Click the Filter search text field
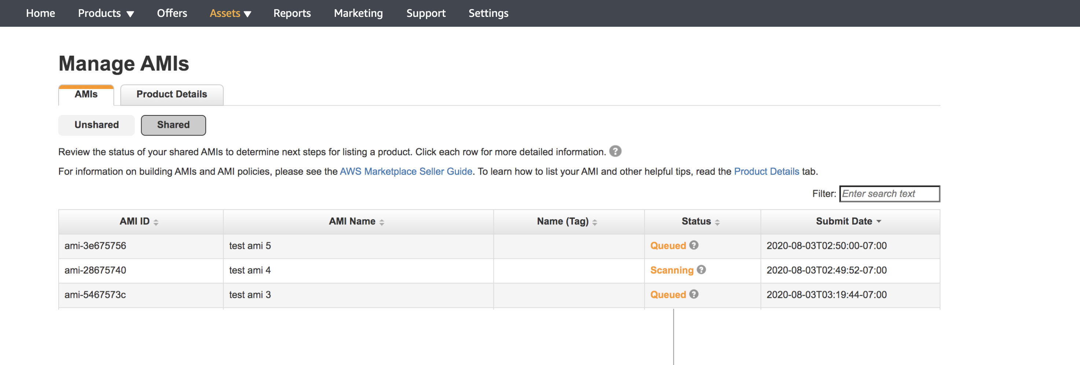1080x365 pixels. 889,193
